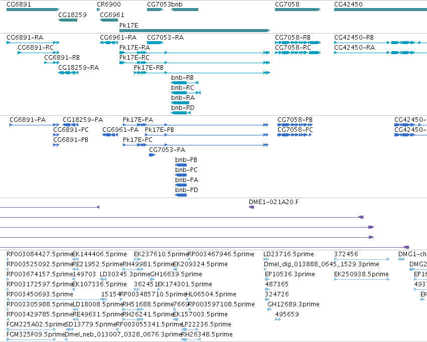Select the 372456 feature label
Image resolution: width=427 pixels, height=342 pixels.
(346, 254)
